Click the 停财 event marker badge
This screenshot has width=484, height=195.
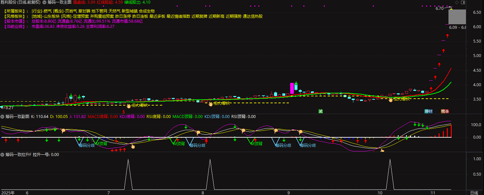[428, 111]
